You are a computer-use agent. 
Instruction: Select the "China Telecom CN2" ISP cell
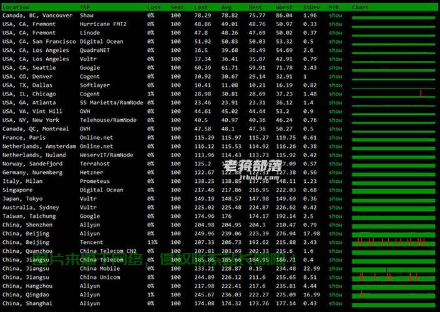(x=108, y=251)
